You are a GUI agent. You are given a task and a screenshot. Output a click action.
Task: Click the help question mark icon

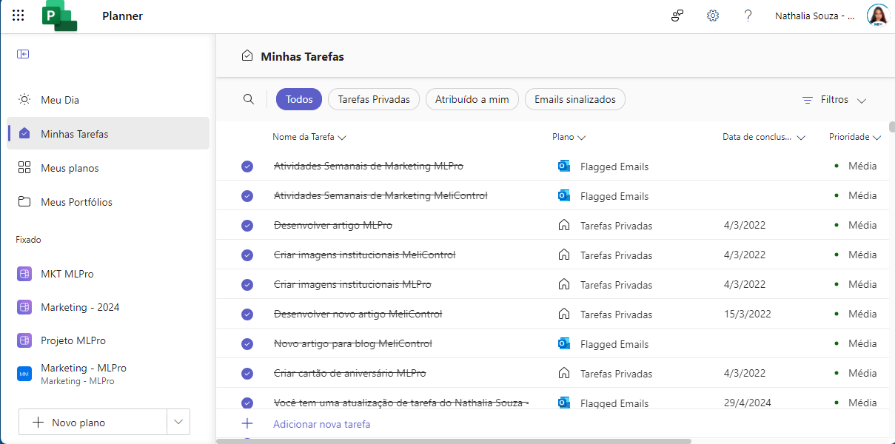[x=748, y=16]
